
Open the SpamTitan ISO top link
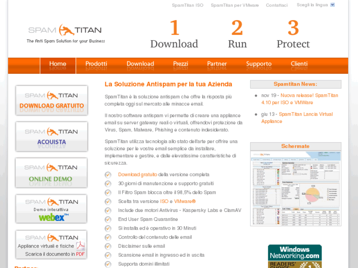click(x=188, y=5)
